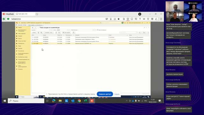This screenshot has width=204, height=115.
Task: Open new AnyDesk session tab icon
Action: (37, 14)
